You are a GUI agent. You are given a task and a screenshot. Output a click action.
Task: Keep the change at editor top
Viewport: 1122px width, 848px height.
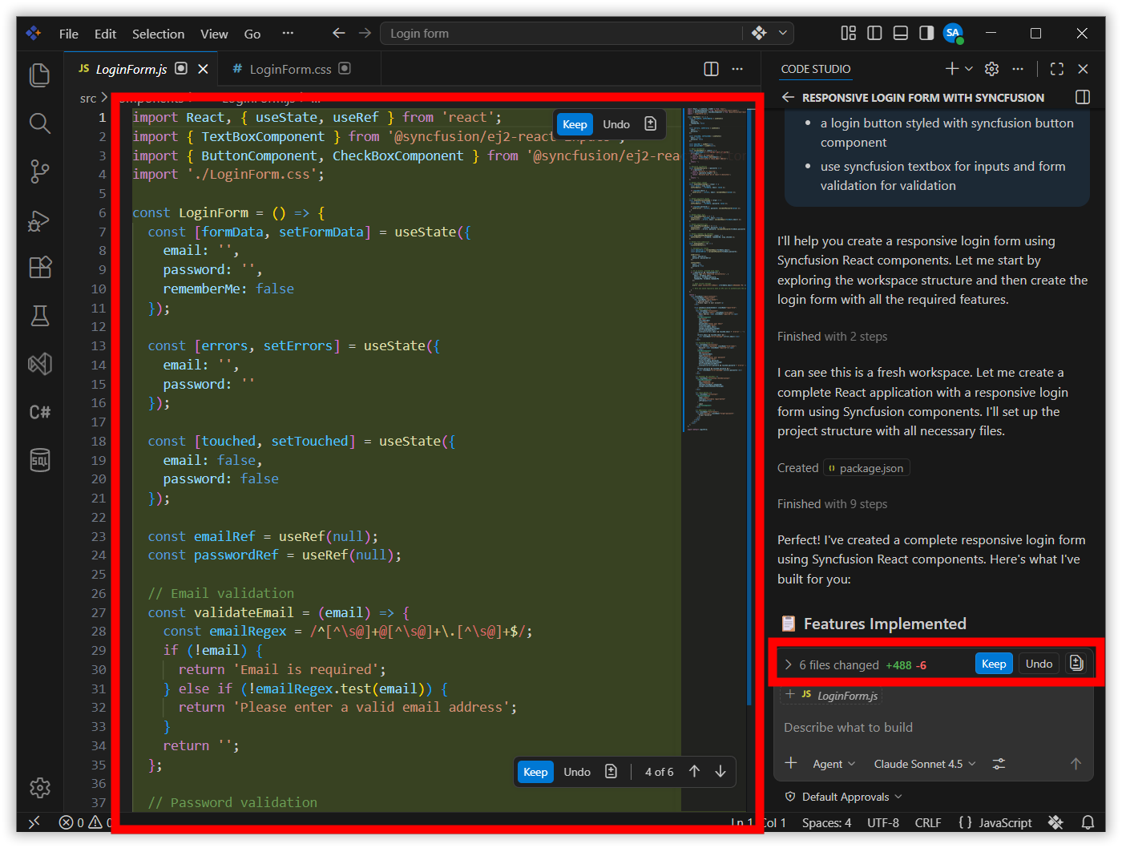[575, 124]
